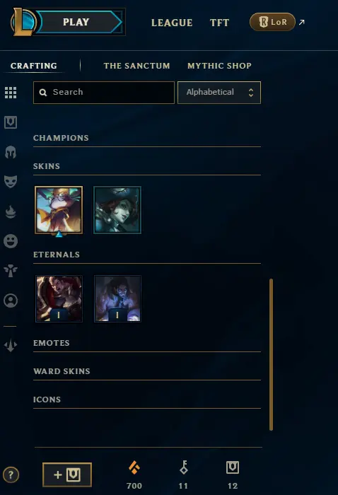This screenshot has height=495, width=338.
Task: Filter loot by summoner icons category
Action: (11, 301)
